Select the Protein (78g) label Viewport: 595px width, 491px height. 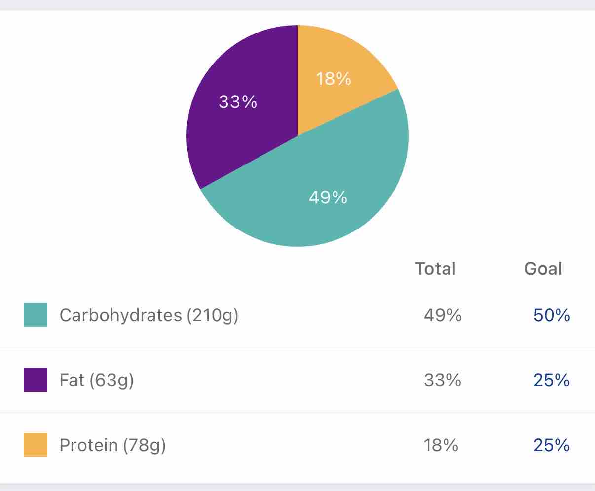112,445
